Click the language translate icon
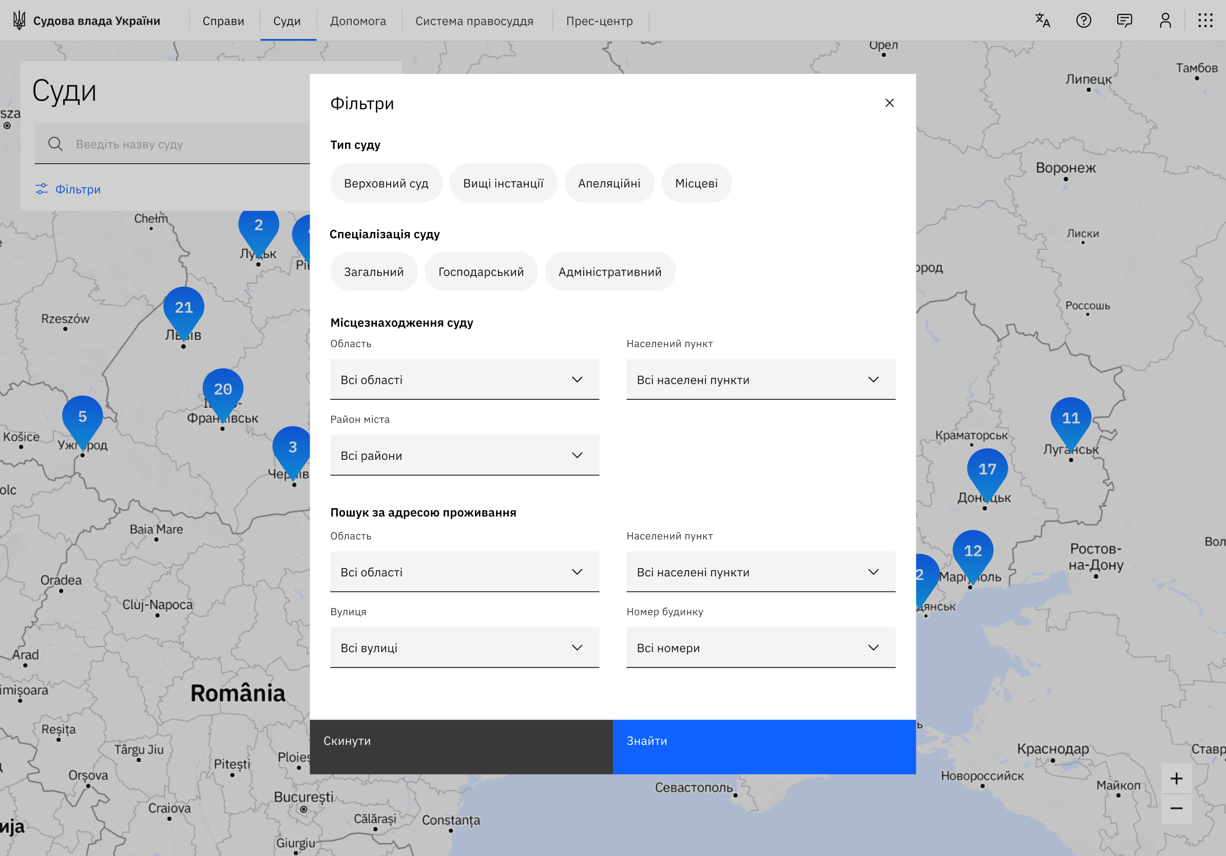Image resolution: width=1226 pixels, height=856 pixels. [x=1042, y=21]
